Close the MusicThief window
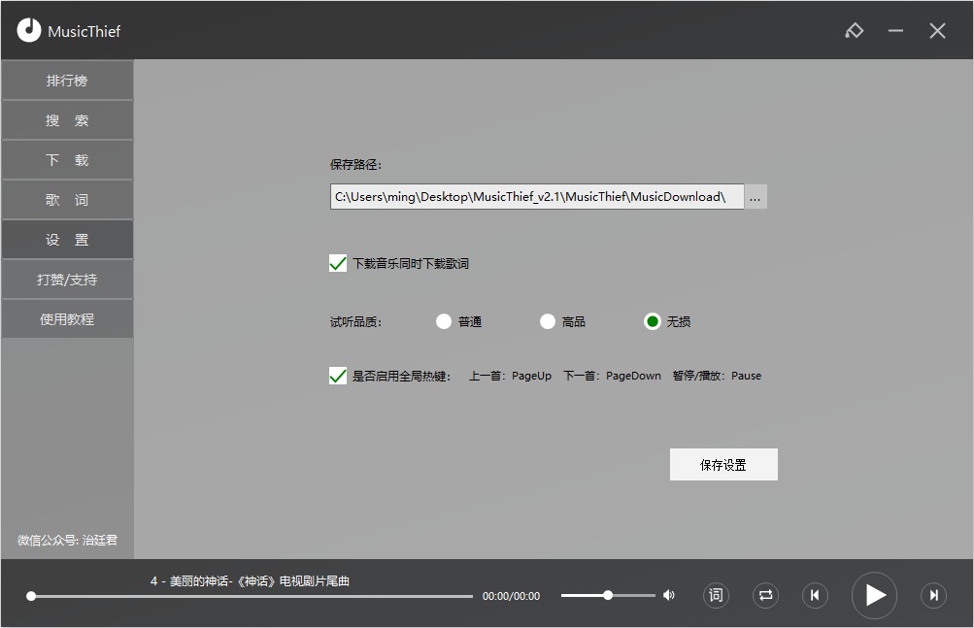Image resolution: width=974 pixels, height=628 pixels. coord(937,30)
